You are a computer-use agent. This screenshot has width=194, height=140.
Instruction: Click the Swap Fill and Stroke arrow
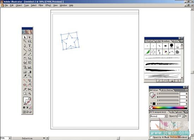coord(30,98)
